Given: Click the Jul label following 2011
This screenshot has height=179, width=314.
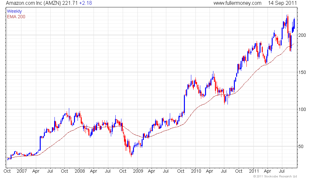Looking at the screenshot, I should tap(282, 171).
